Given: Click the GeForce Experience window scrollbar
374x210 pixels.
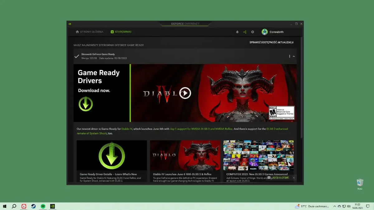Looking at the screenshot, I should click(x=301, y=93).
